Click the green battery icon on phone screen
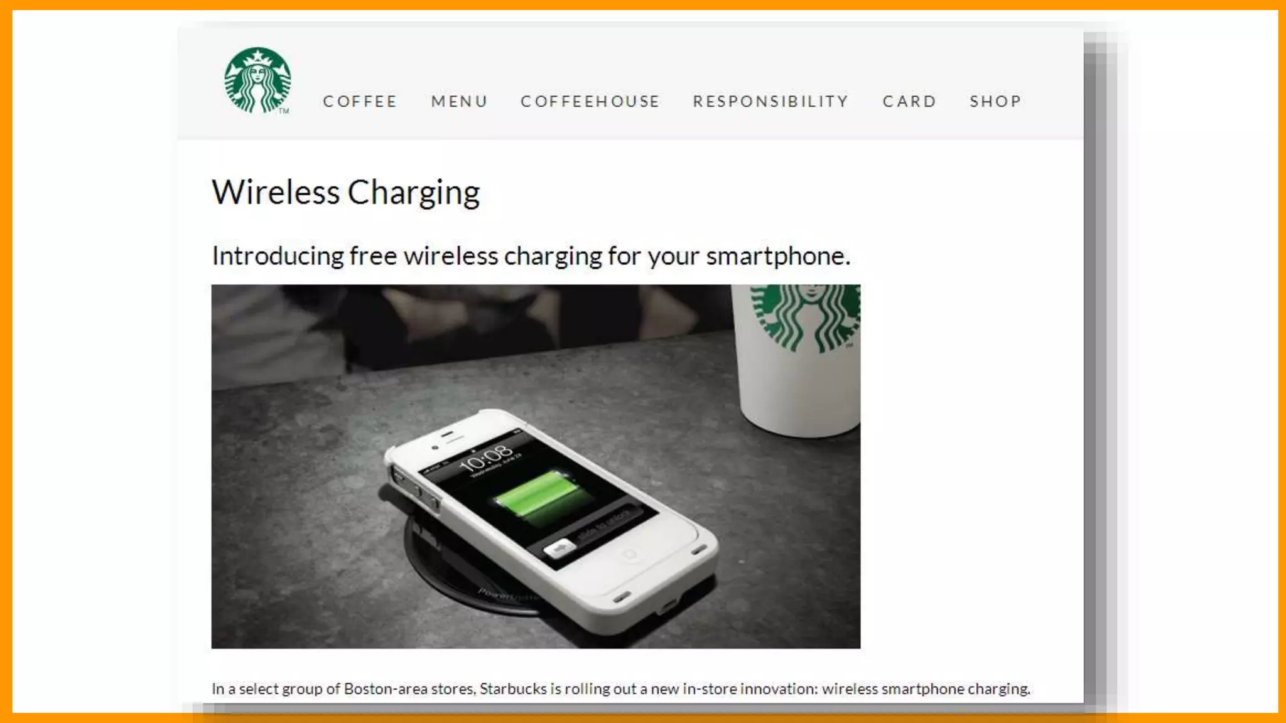Viewport: 1286px width, 723px height. [541, 497]
